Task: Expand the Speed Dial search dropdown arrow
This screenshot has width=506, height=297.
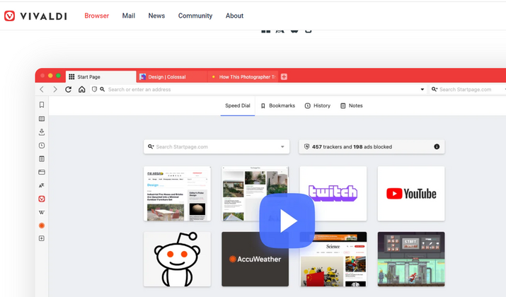Action: [282, 146]
